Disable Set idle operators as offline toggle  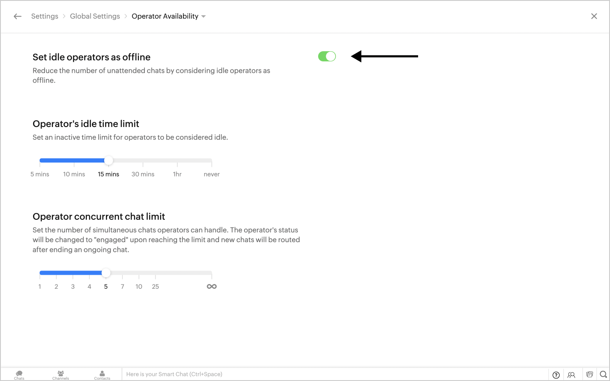pyautogui.click(x=327, y=56)
